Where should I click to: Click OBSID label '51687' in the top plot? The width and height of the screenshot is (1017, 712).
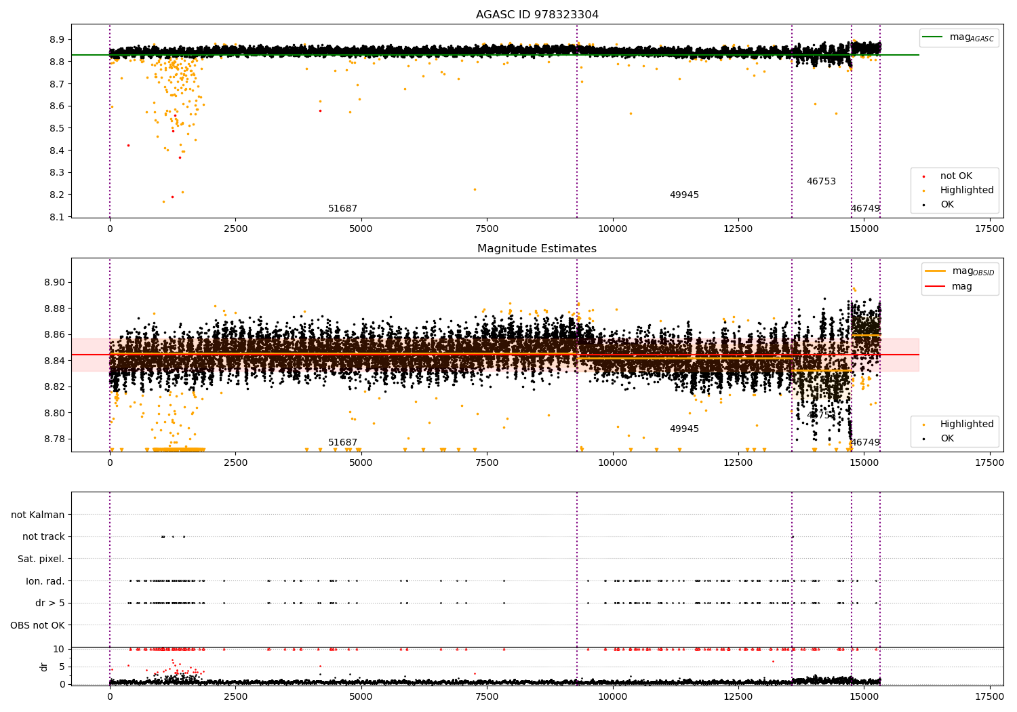click(x=343, y=209)
